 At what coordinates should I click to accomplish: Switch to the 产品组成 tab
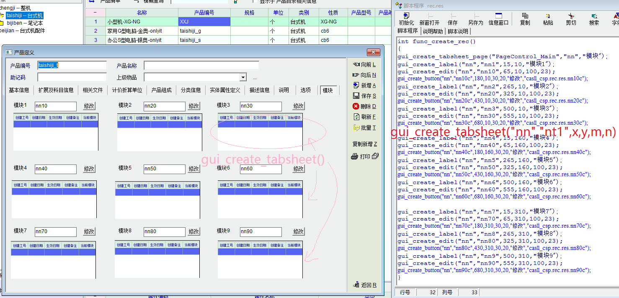(x=161, y=90)
